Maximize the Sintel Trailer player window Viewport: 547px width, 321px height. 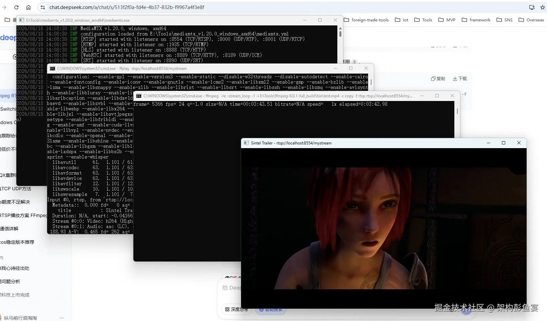click(x=504, y=143)
